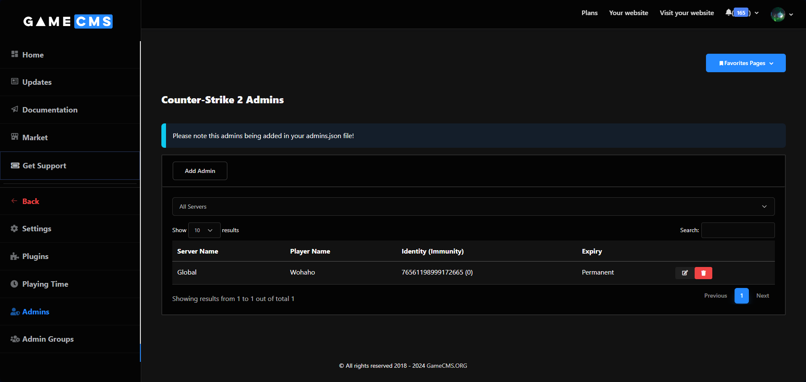Click the Add Admin button
Screen dimensions: 806x382
[200, 171]
